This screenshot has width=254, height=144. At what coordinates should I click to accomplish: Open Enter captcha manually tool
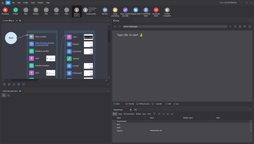point(125,12)
